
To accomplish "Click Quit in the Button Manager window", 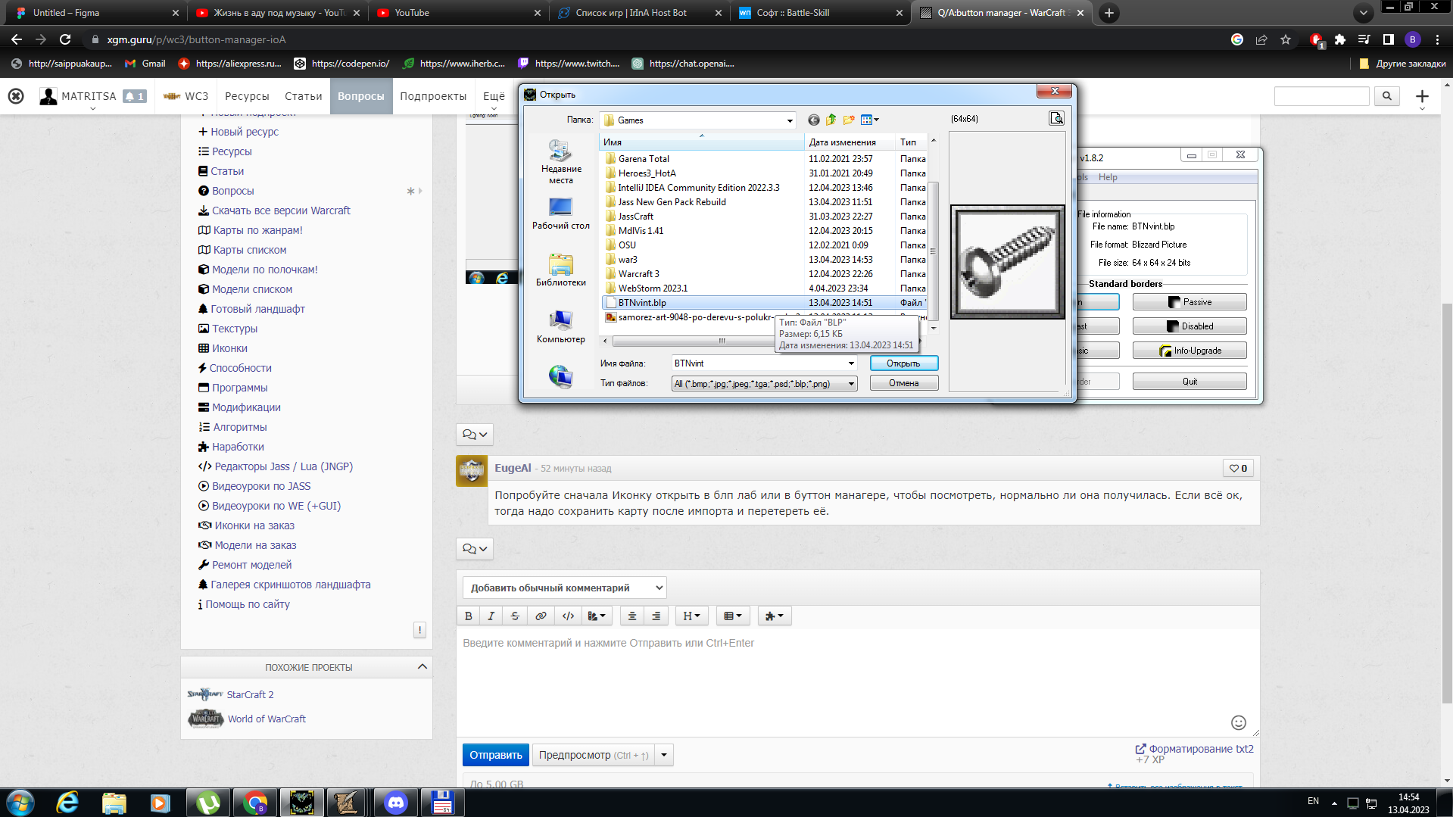I will click(x=1190, y=382).
